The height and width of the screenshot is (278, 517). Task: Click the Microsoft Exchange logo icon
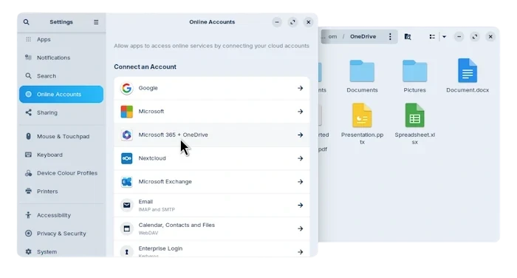coord(126,182)
